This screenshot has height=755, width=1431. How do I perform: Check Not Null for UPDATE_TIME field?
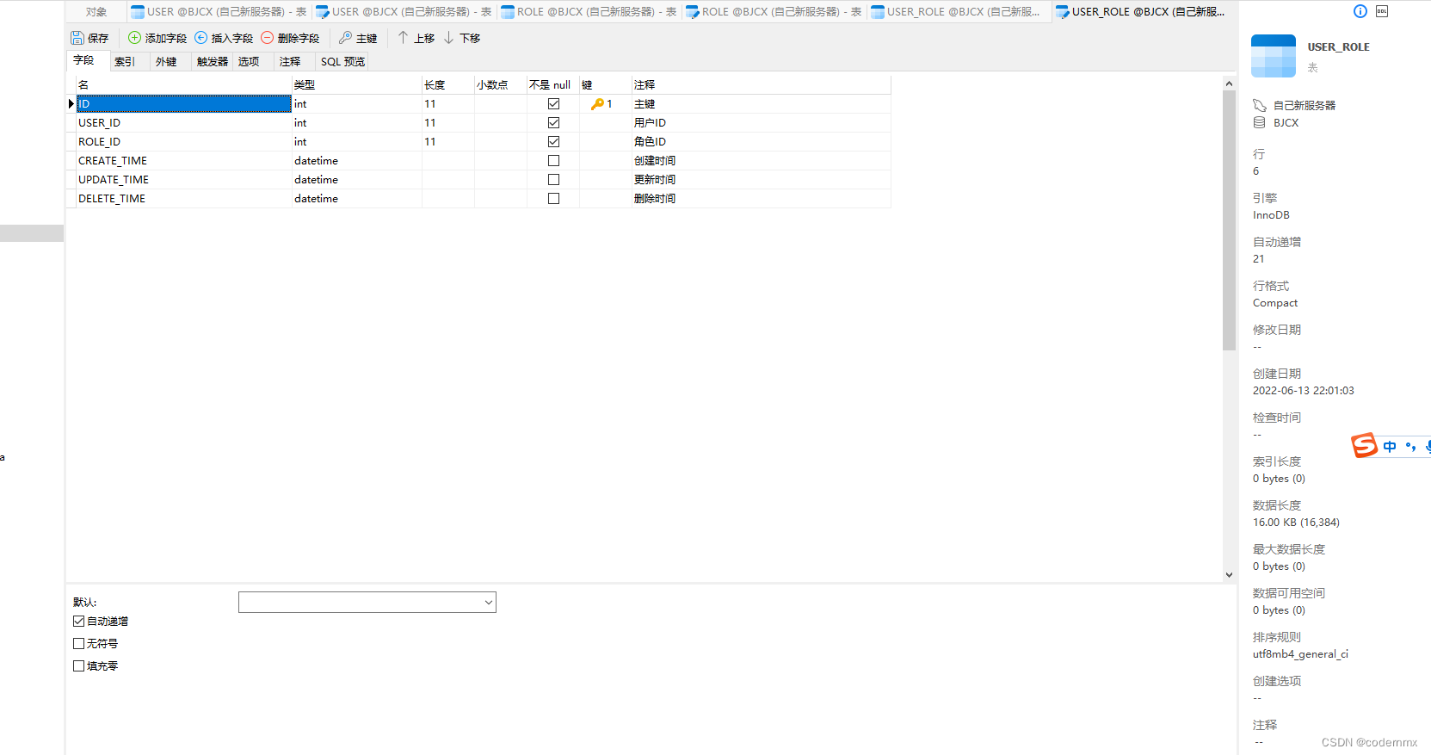553,179
